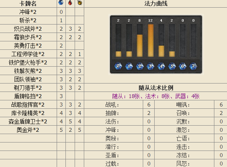Viewport: 227px width, 167px height.
Task: Click the blue mana crystal header icon
Action: click(61, 3)
